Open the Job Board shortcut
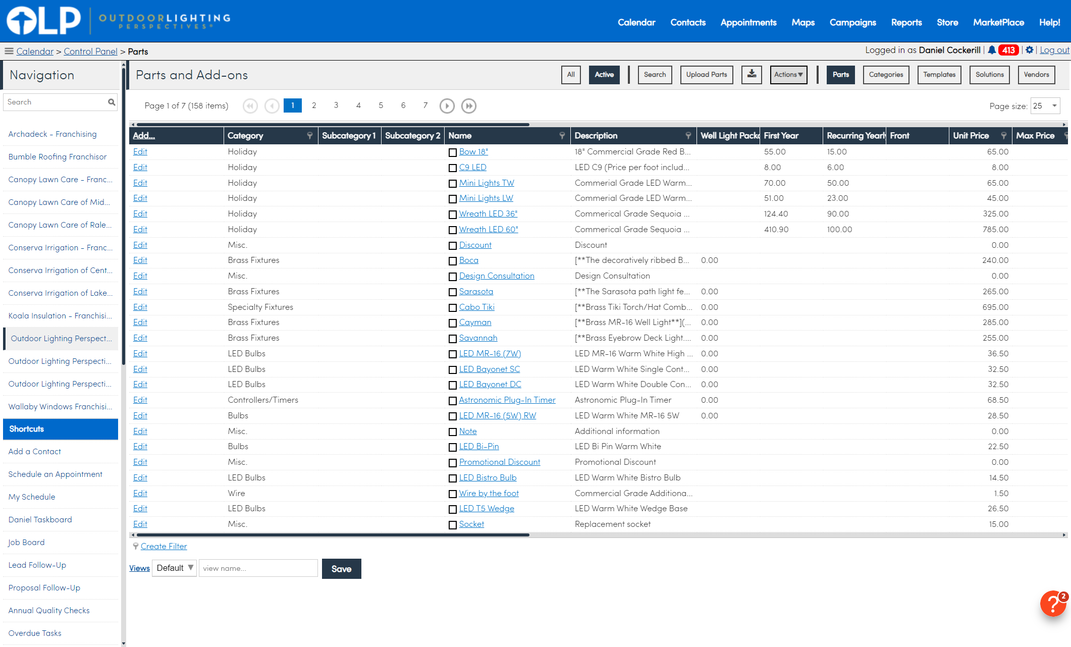The height and width of the screenshot is (647, 1071). [26, 543]
